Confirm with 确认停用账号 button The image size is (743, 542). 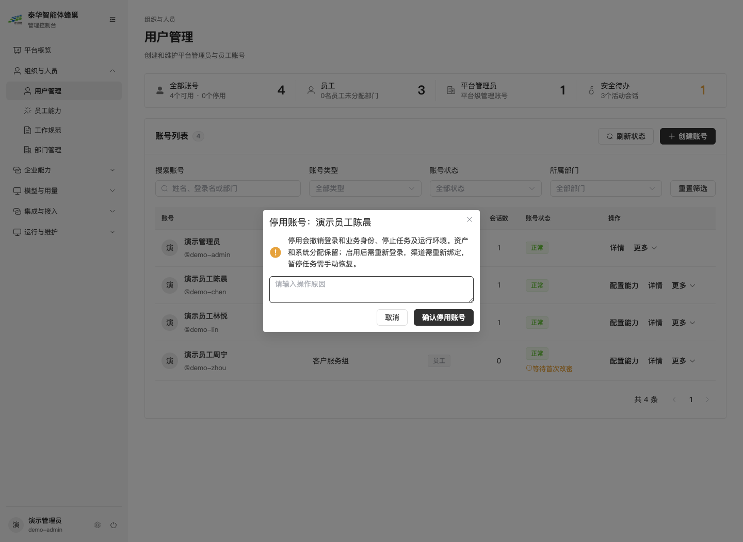point(444,317)
